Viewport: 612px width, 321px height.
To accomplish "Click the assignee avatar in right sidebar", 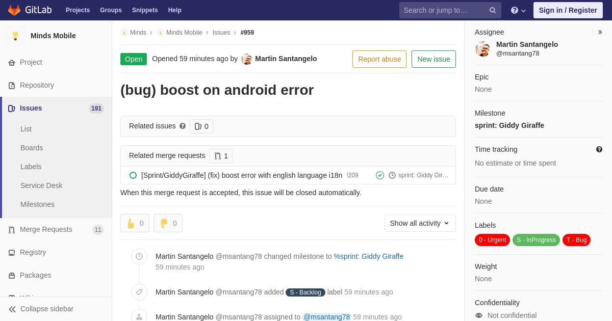I will click(x=482, y=49).
